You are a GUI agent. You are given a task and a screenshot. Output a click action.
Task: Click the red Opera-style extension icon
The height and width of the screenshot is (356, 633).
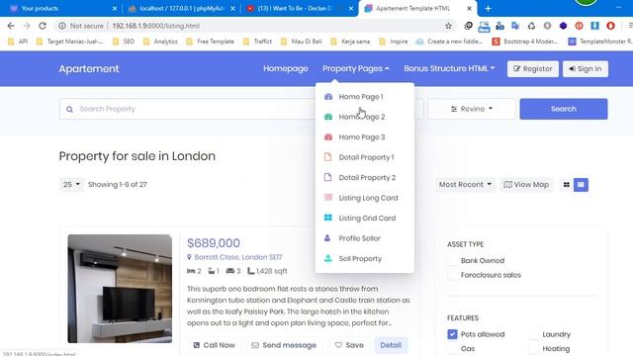click(x=610, y=26)
